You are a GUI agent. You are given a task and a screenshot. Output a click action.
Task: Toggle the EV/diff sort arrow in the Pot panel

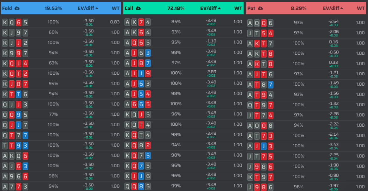(342, 8)
